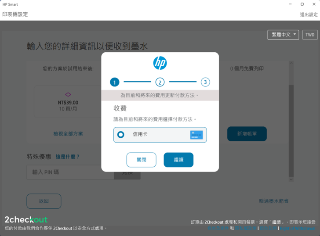320x236 pixels.
Task: Click the 輸入 PIN 碼 input field
Action: [x=70, y=172]
